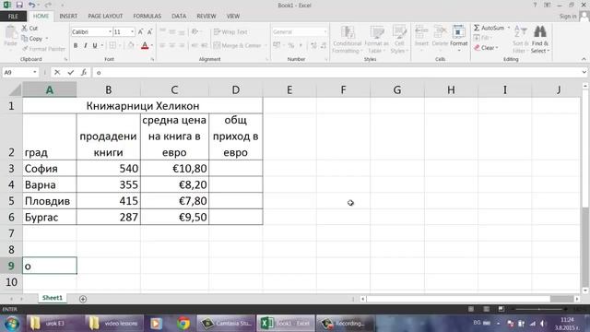Open the font size 11 dropdown
Screen dimensions: 590x332
pos(132,32)
